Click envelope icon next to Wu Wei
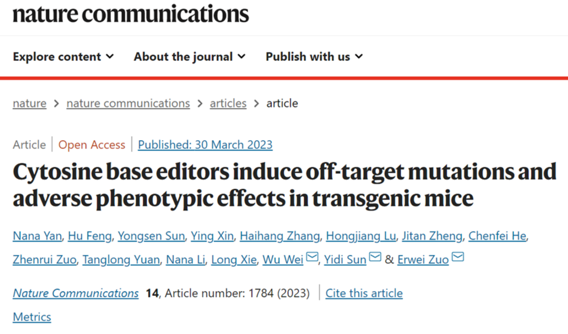568x334 pixels. click(312, 257)
